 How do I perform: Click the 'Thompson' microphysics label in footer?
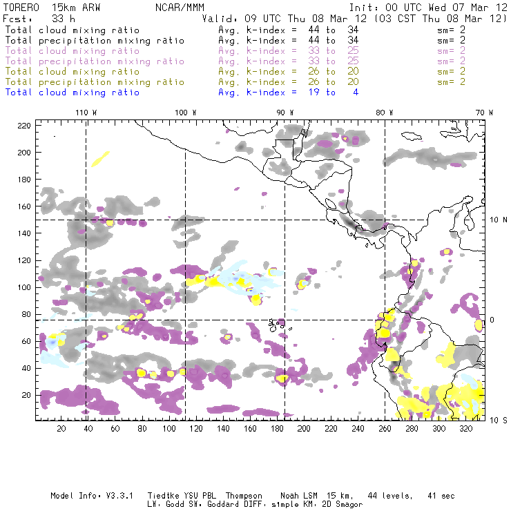click(244, 496)
